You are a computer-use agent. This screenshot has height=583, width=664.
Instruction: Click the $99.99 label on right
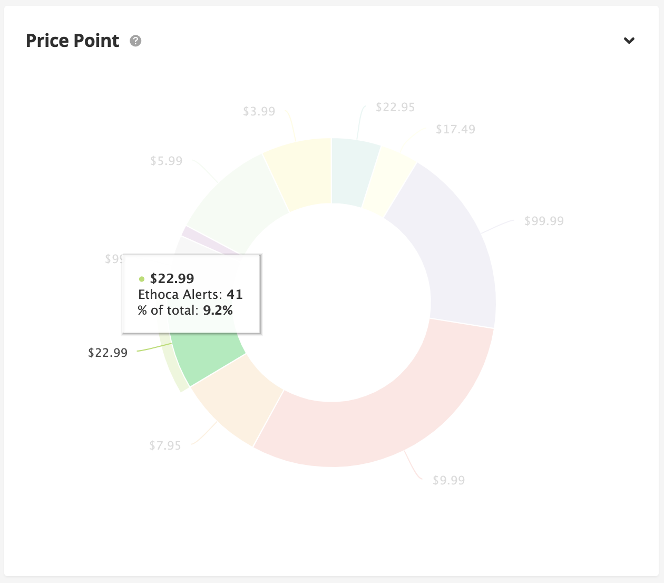coord(544,221)
